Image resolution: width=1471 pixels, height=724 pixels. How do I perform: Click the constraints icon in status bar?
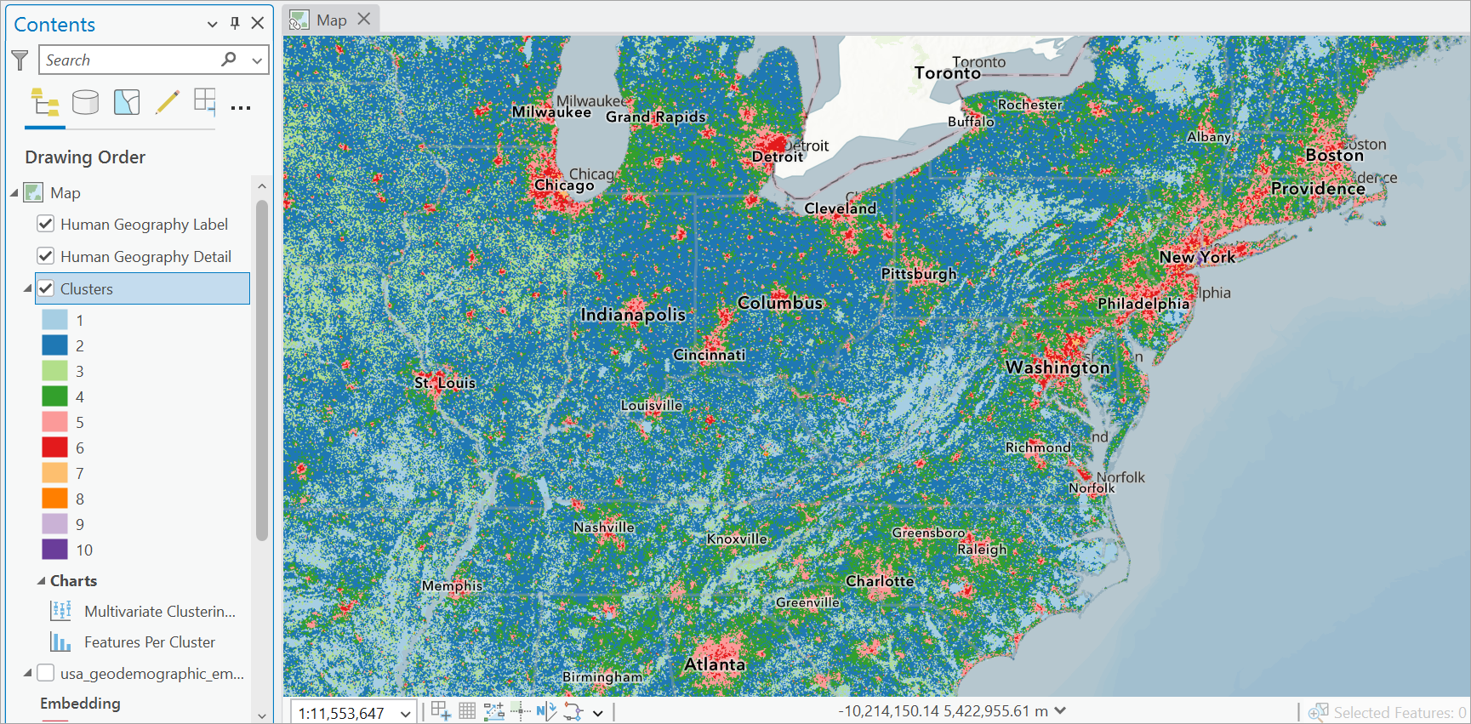pos(493,711)
